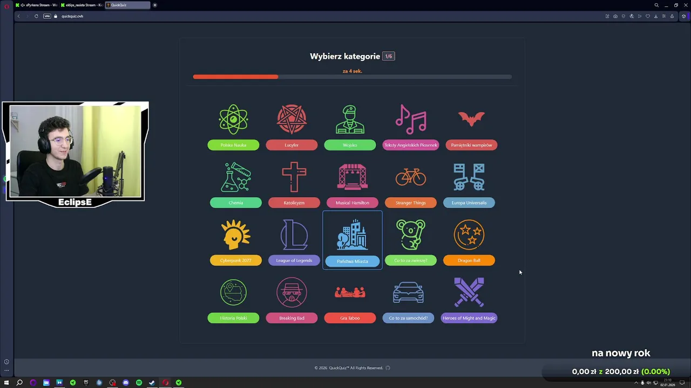This screenshot has height=388, width=691.
Task: Pick the Polska Nauka atom icon
Action: pos(233,119)
